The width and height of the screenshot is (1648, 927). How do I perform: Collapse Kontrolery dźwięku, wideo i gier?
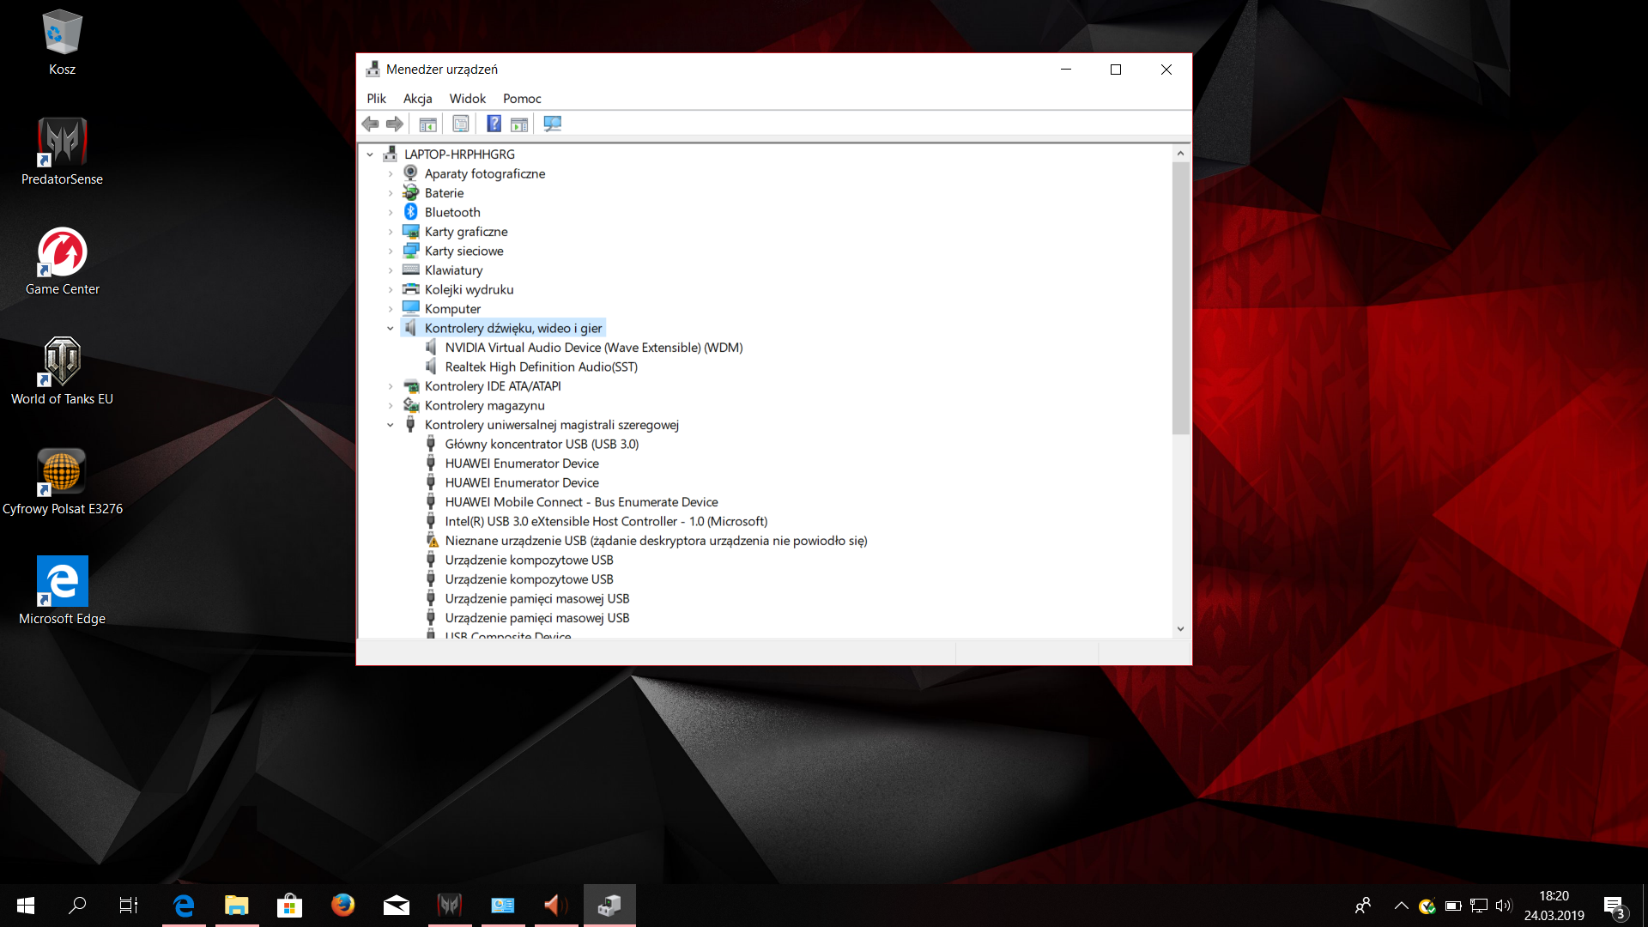click(391, 329)
